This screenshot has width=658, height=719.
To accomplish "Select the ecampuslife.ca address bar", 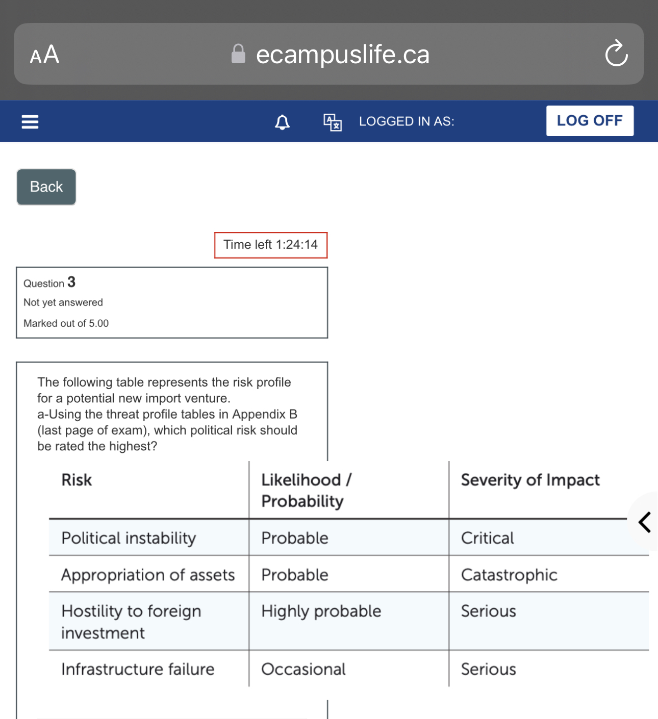I will point(342,54).
